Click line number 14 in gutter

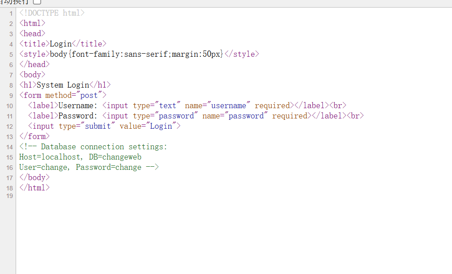tap(9, 147)
